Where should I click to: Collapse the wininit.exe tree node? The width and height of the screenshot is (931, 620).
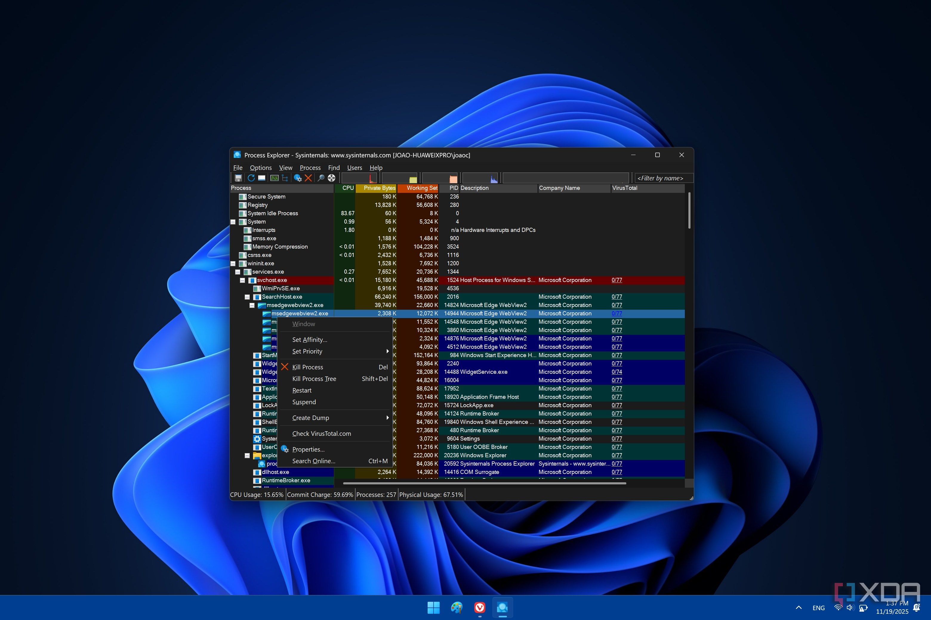[233, 264]
